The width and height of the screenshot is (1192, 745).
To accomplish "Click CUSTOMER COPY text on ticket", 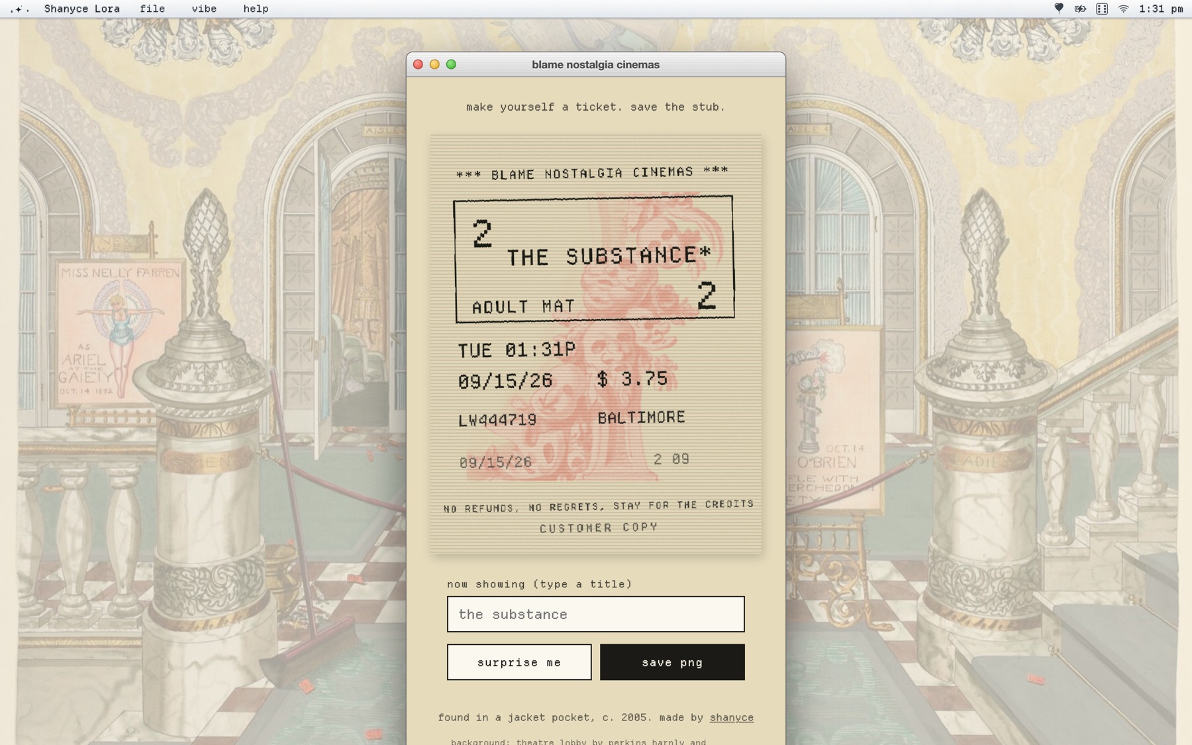I will (x=599, y=528).
